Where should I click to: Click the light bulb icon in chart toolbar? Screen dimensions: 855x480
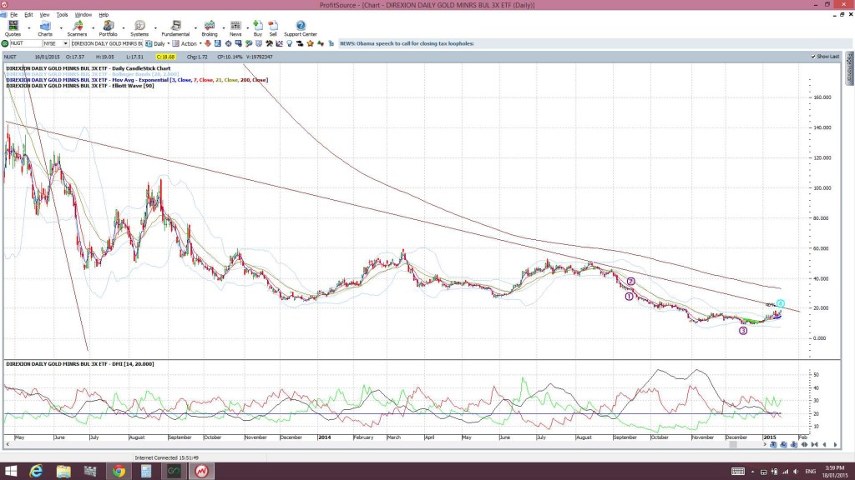tap(290, 43)
